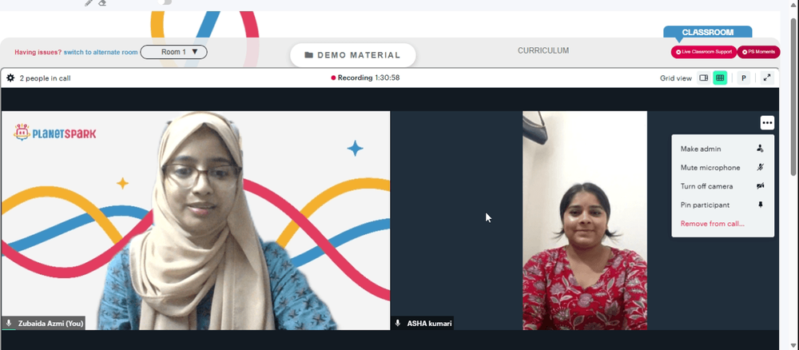Select the pencil tool at top
Screen dimensions: 799x350
coord(89,2)
